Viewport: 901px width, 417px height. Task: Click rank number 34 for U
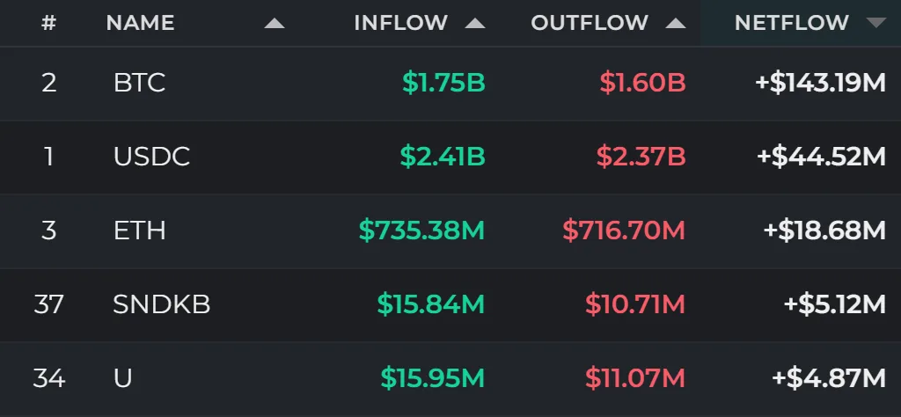(49, 378)
